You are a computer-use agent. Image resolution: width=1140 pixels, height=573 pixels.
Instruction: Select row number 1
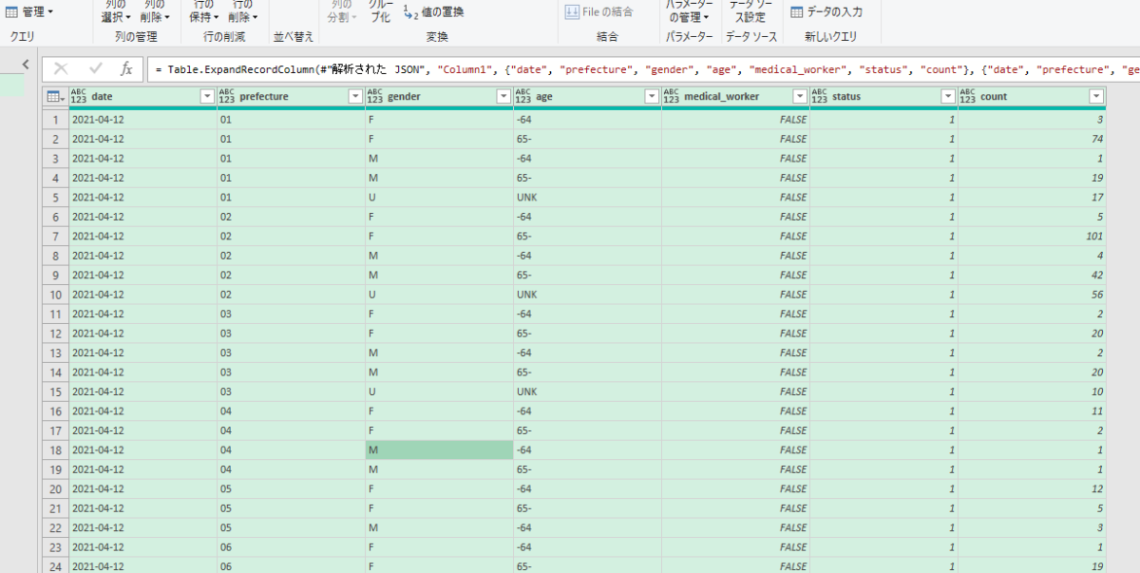(x=55, y=120)
